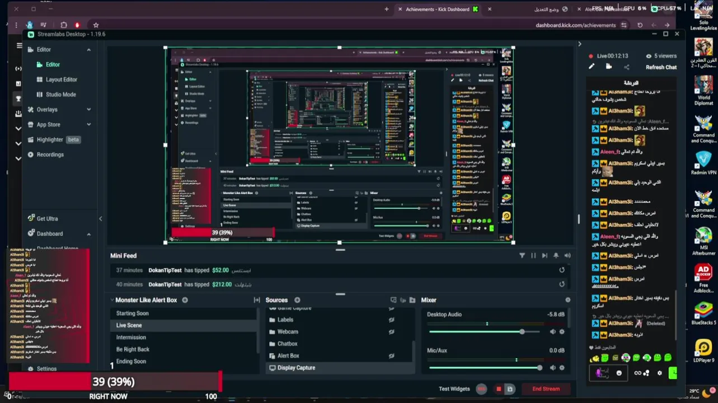Share the stream via share icon
The height and width of the screenshot is (403, 718).
(x=626, y=67)
